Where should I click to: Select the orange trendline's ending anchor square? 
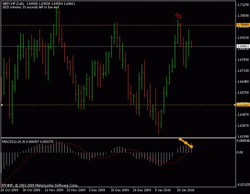pos(192,147)
